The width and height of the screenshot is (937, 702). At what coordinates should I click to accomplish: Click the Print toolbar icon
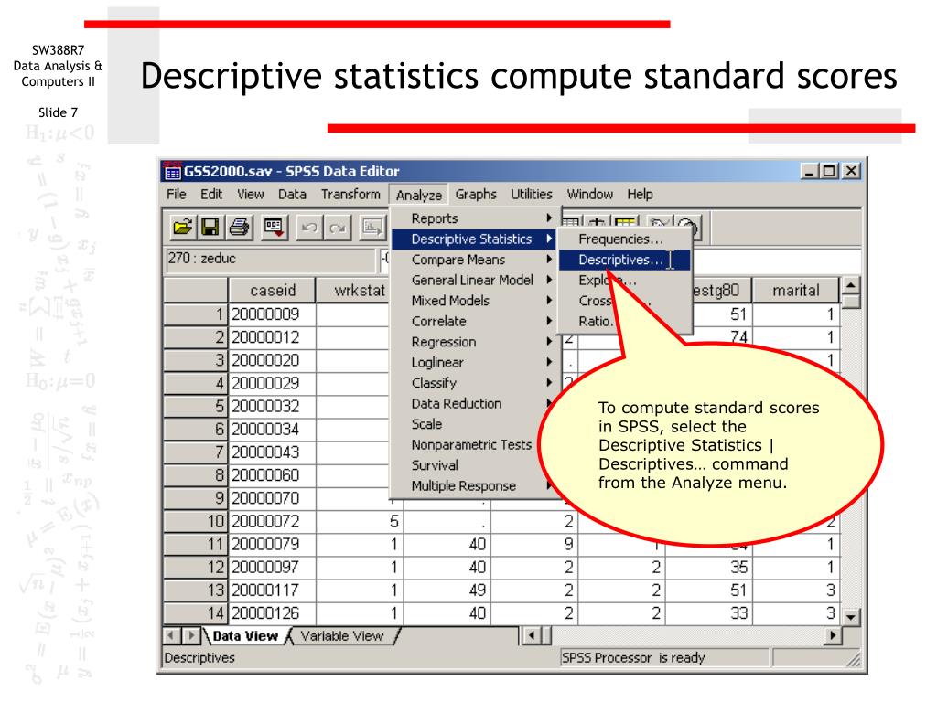point(240,228)
